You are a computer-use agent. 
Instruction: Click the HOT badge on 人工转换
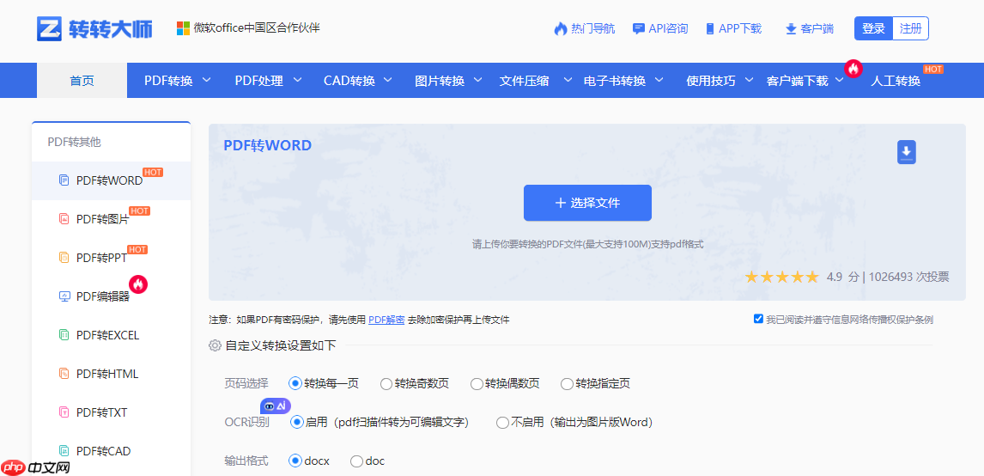point(933,69)
